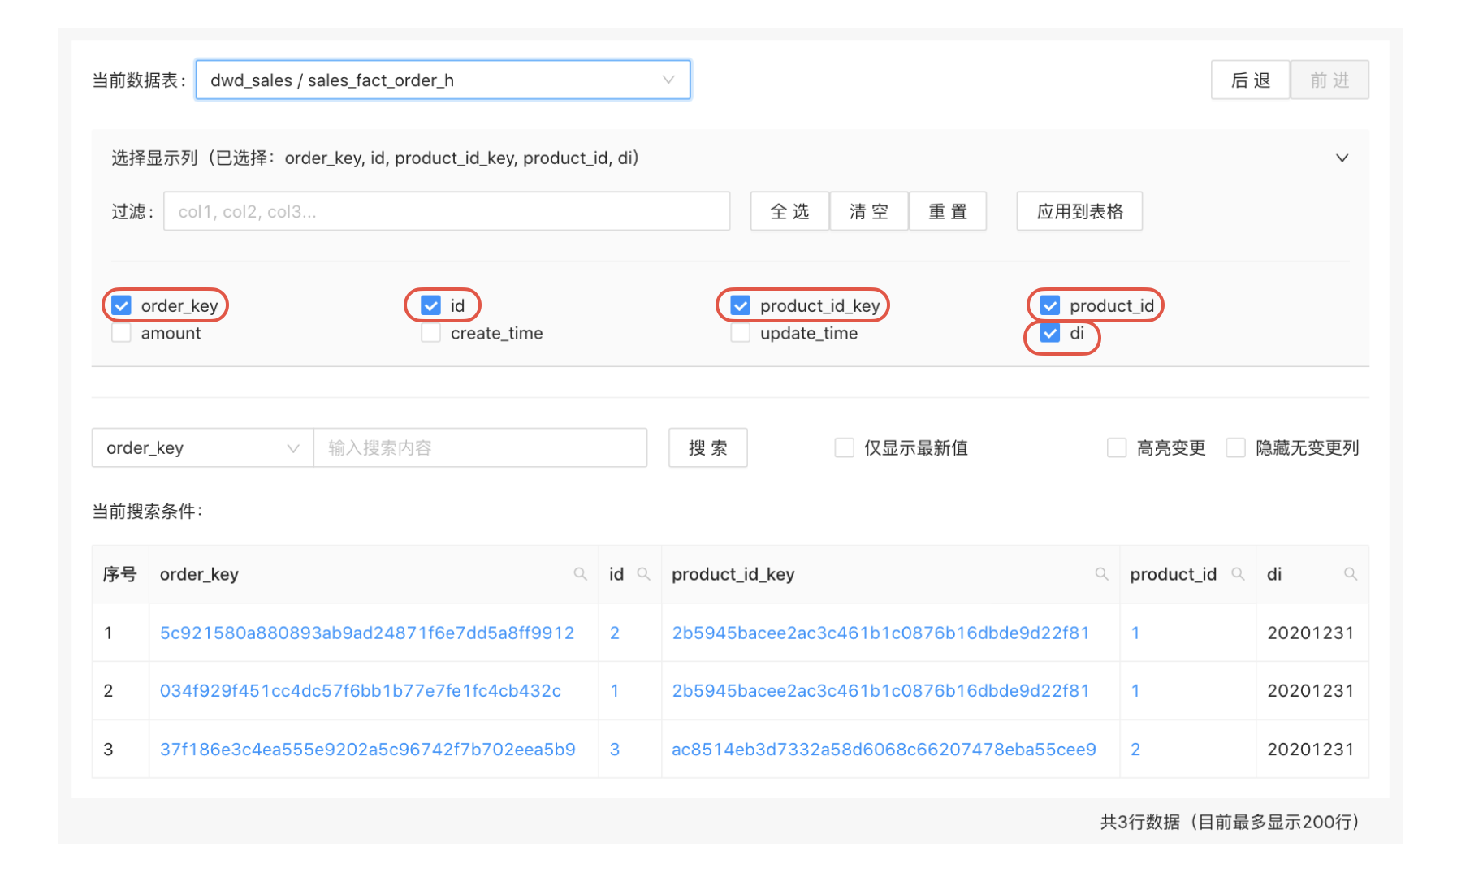Enable the amount checkbox
The height and width of the screenshot is (890, 1470).
click(x=121, y=333)
